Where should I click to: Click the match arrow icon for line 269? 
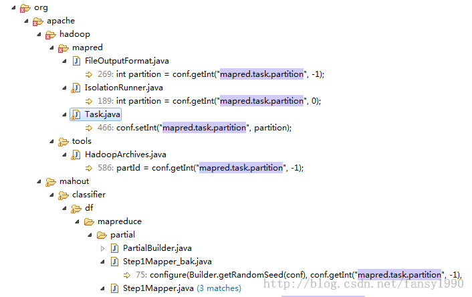point(88,74)
